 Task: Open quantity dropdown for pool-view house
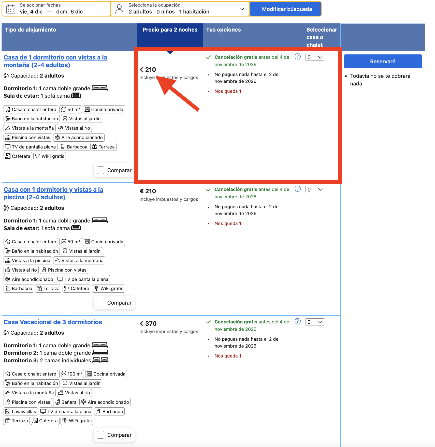coord(315,189)
